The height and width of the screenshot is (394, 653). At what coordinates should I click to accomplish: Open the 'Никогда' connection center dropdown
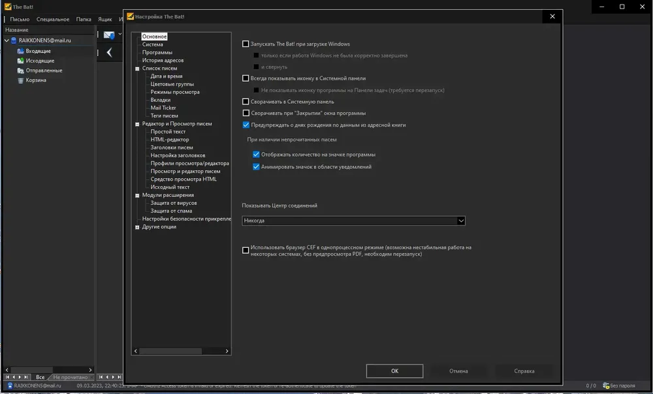(353, 220)
